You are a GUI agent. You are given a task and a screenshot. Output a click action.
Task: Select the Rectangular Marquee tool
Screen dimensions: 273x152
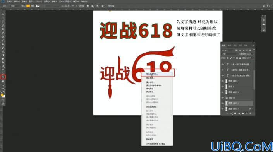point(3,18)
